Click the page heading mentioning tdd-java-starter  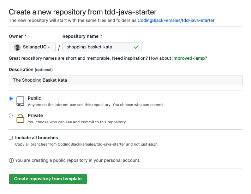pyautogui.click(x=83, y=12)
